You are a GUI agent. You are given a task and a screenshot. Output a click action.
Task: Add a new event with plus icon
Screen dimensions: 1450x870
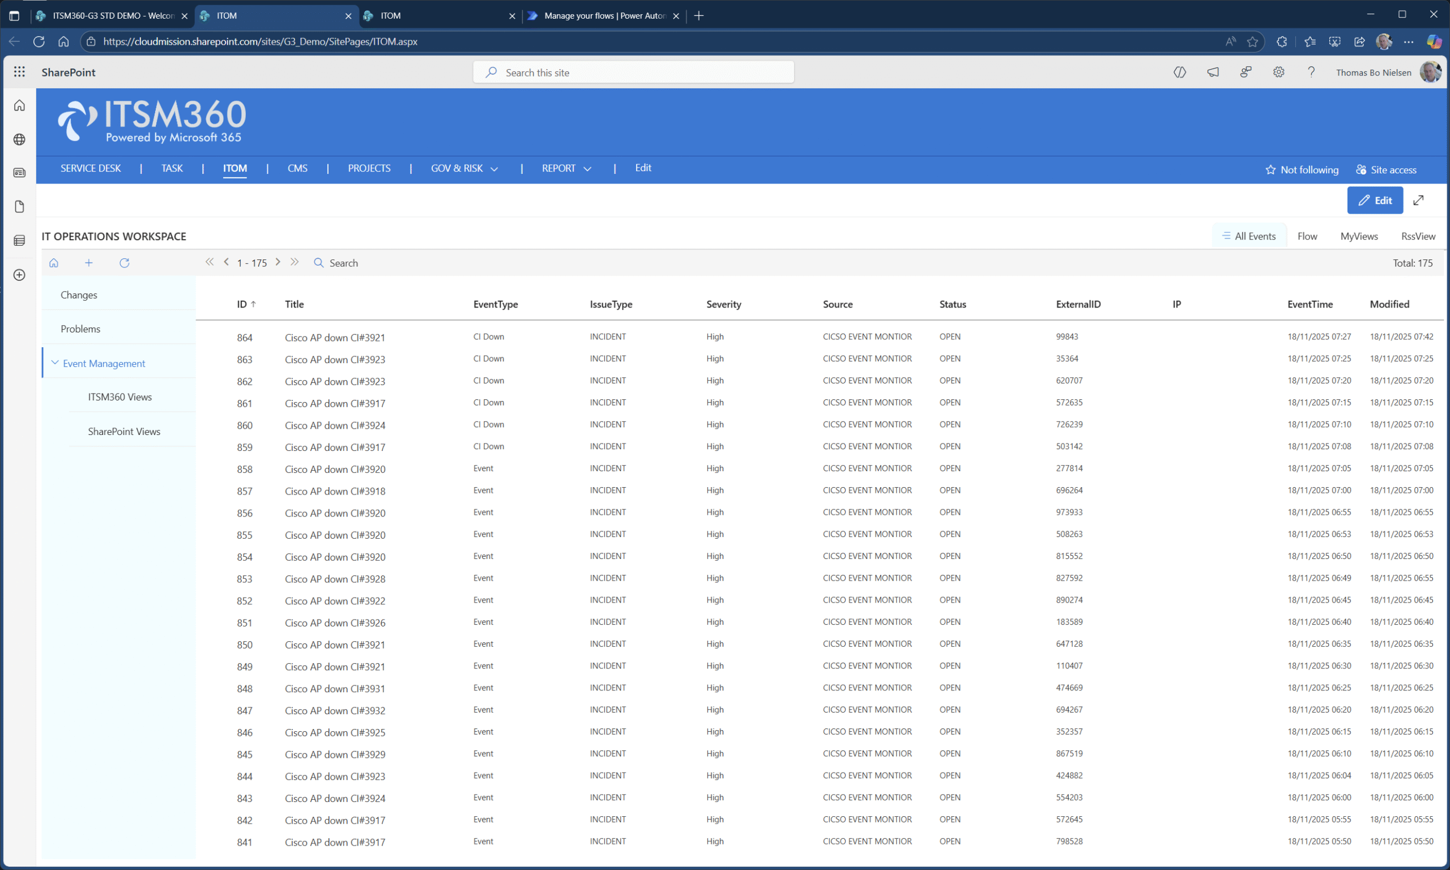coord(88,263)
